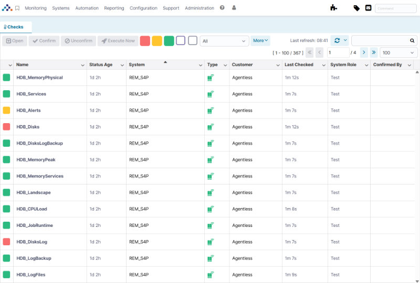Open System column menu arrow

click(x=201, y=65)
